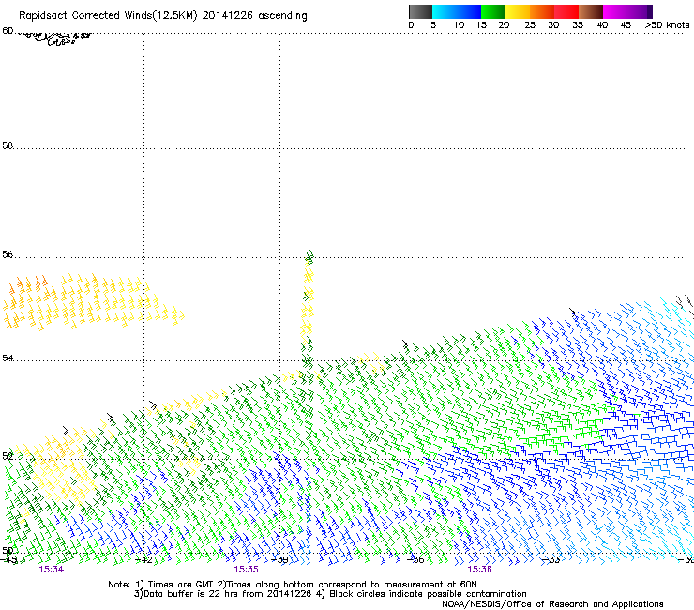Image resolution: width=694 pixels, height=610 pixels.
Task: Click the red 30-35 knots legend swatch
Action: (566, 11)
